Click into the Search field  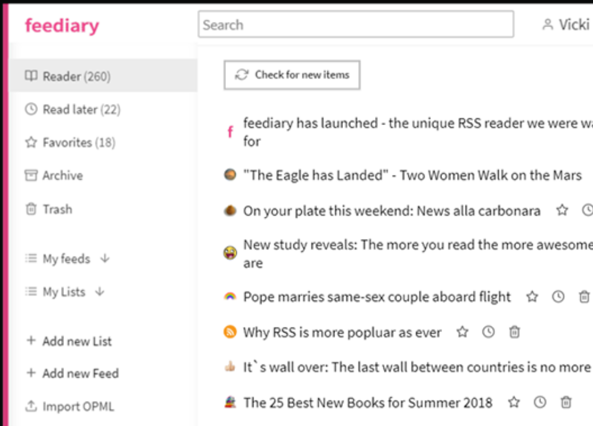(356, 25)
